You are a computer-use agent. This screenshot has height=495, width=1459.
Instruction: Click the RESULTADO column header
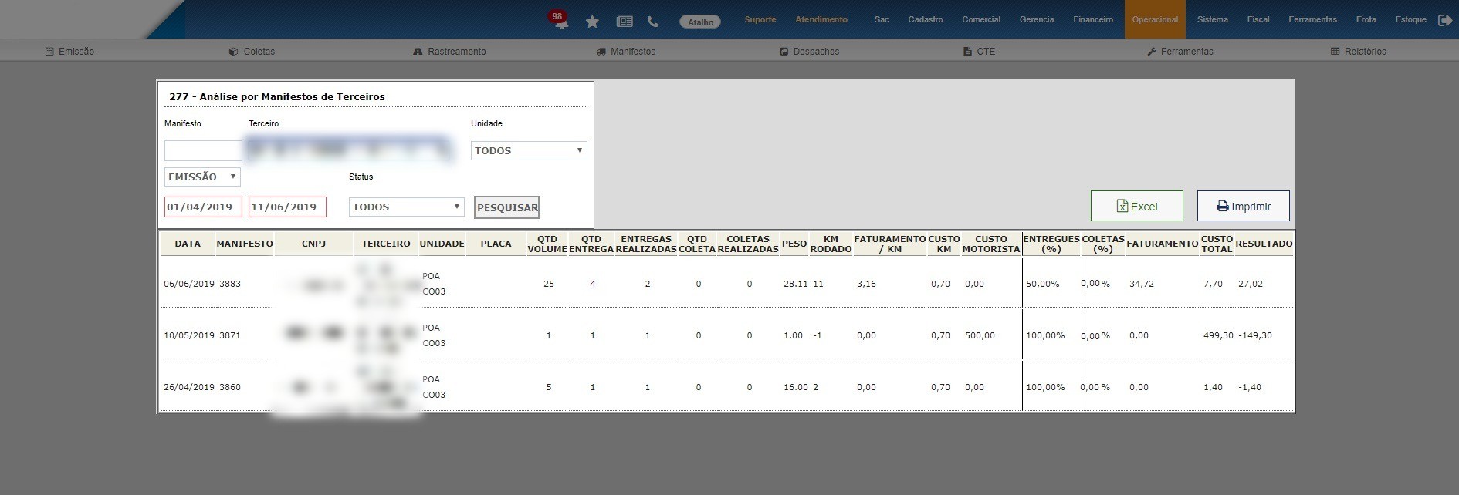pos(1264,244)
